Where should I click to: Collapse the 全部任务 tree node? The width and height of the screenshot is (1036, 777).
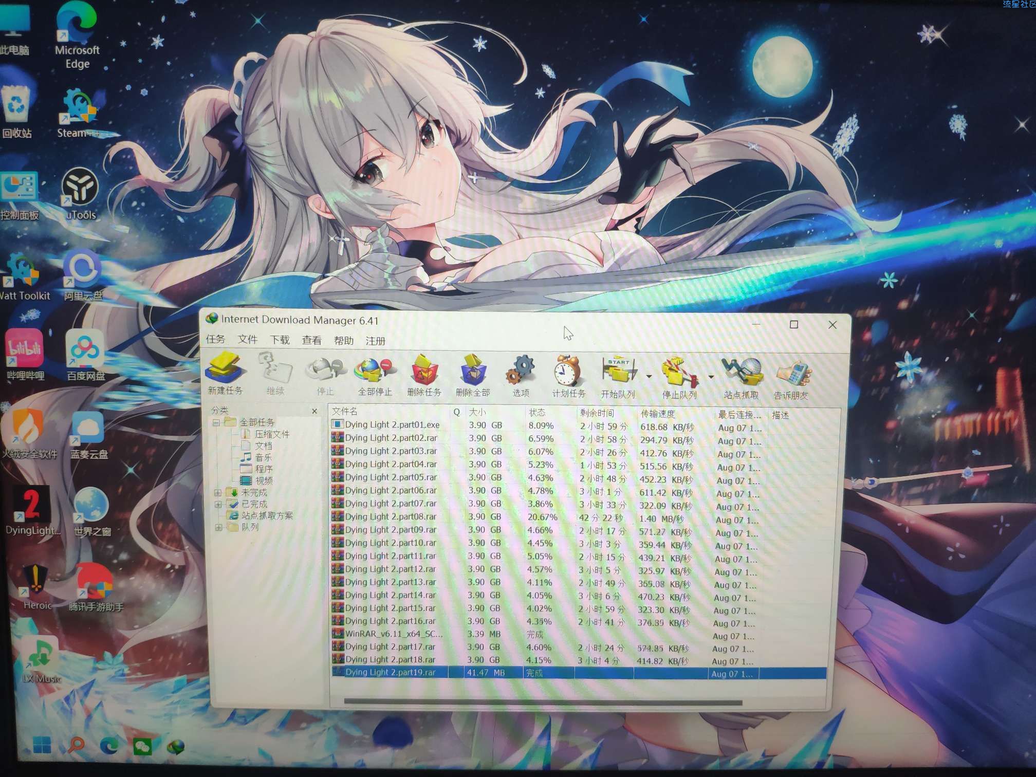pyautogui.click(x=216, y=422)
